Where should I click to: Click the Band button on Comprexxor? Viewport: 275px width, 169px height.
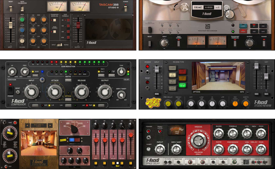(x=35, y=75)
